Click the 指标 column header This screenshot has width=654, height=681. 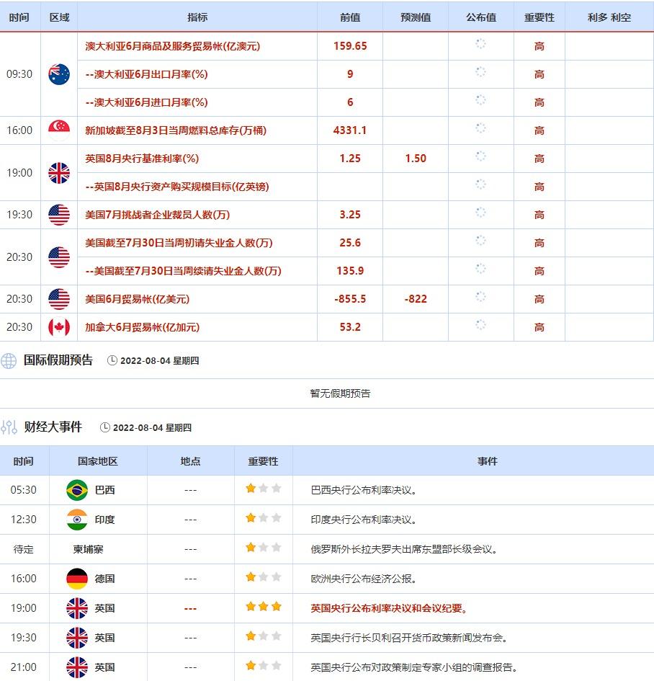click(x=197, y=17)
